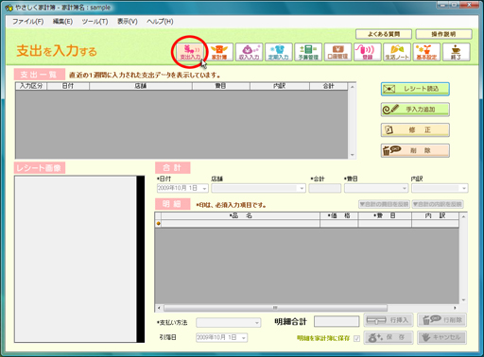Screen dimensions: 484x357
Task: Expand the 店舗 store dropdown
Action: pos(302,188)
